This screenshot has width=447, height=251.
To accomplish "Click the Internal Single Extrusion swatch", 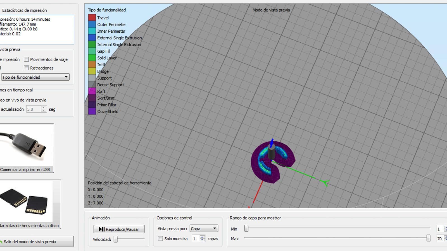I will coord(92,44).
